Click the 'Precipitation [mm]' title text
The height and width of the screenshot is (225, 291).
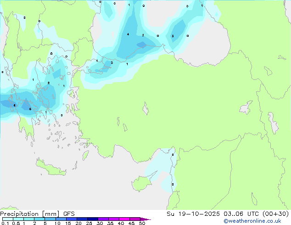click(x=30, y=214)
